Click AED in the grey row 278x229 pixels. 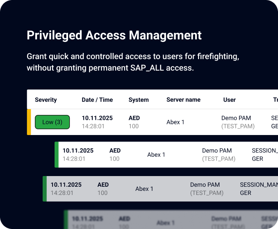pyautogui.click(x=103, y=185)
